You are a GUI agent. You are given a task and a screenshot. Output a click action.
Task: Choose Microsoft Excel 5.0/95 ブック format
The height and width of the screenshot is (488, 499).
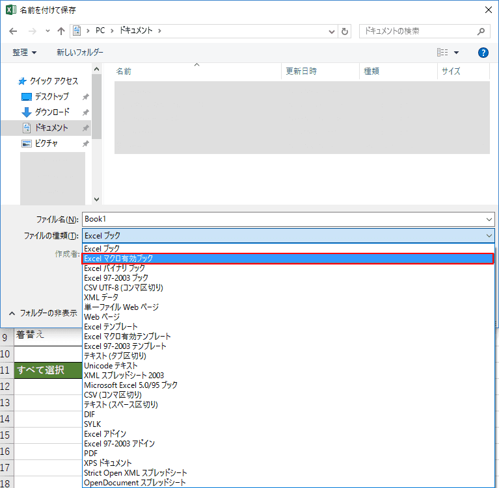coord(288,385)
